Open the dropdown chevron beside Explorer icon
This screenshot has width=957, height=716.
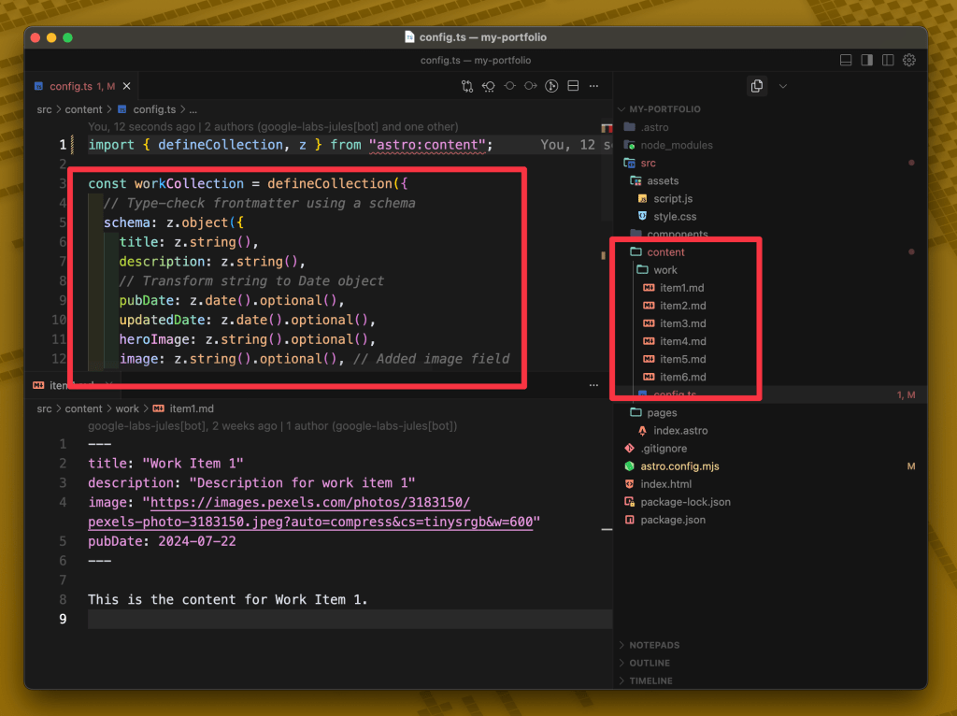coord(783,86)
